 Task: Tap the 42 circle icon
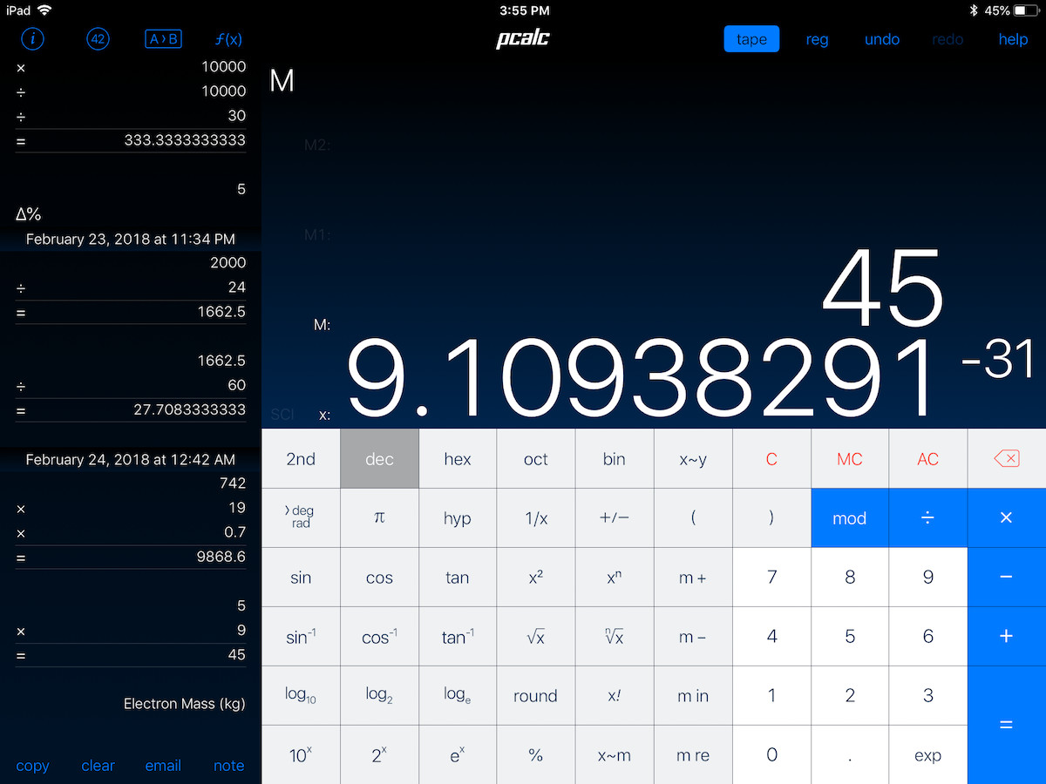[98, 38]
